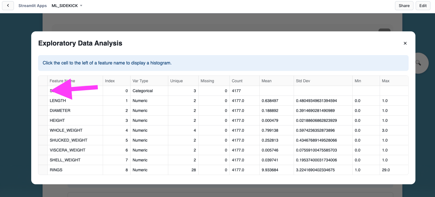The width and height of the screenshot is (435, 197).
Task: Select the row cell left of HEIGHT
Action: (43, 120)
